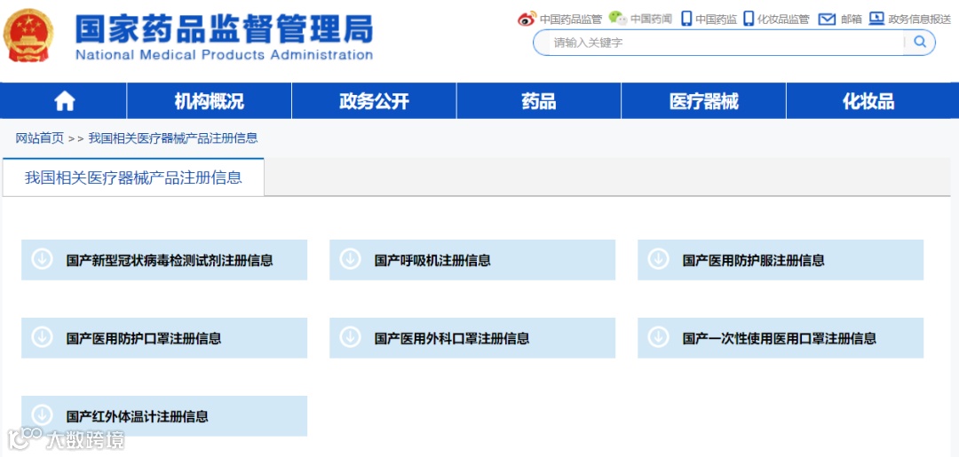Click the monitor icon for 政务信息报送
959x457 pixels.
coord(876,19)
